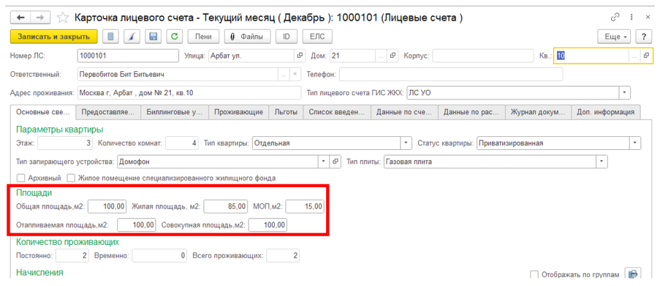Toggle the Архивный checkbox
Screen dimensions: 660x286
pos(21,178)
